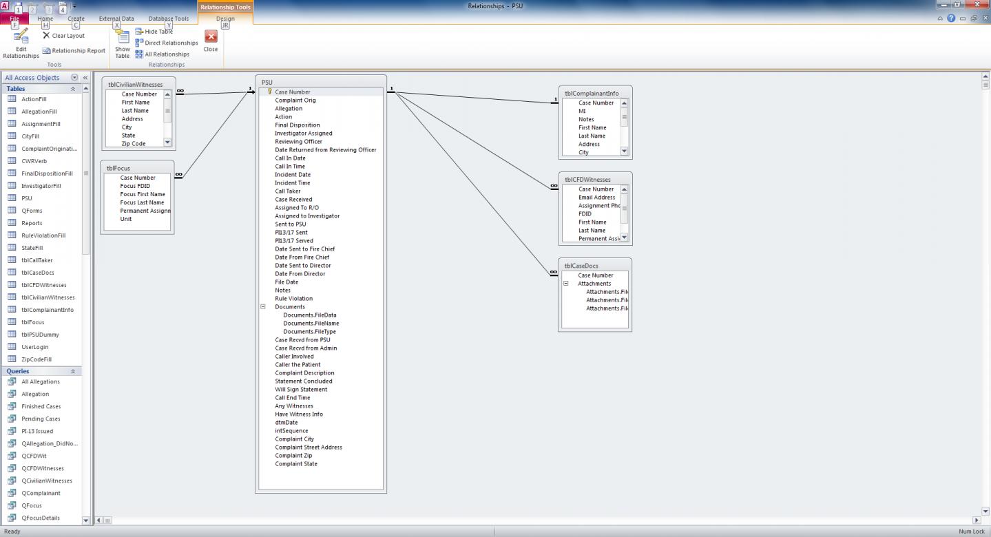Open the Show Table dialog
Screen dimensions: 991x537
click(x=123, y=45)
